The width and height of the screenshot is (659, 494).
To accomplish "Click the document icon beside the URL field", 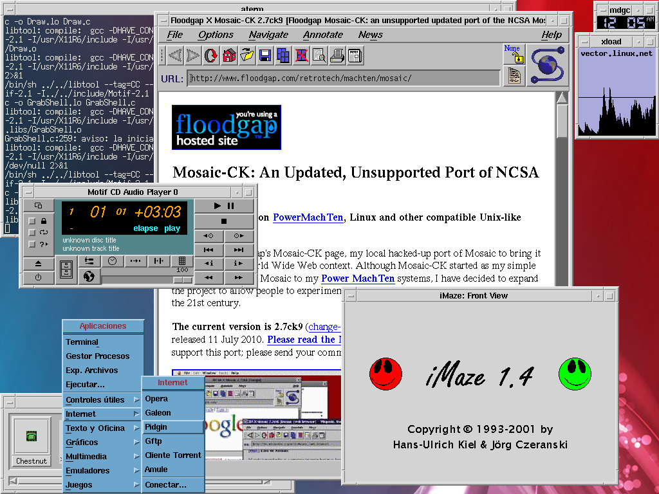I will (514, 76).
